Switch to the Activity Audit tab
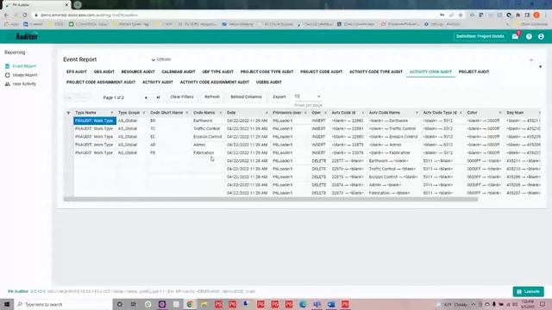The height and width of the screenshot is (310, 552). pos(158,83)
